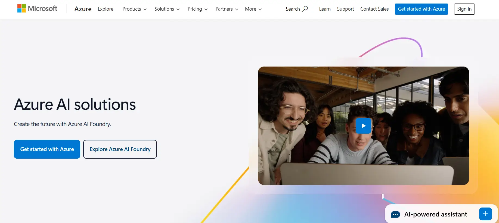Expand the More menu
Image resolution: width=499 pixels, height=223 pixels.
[253, 9]
